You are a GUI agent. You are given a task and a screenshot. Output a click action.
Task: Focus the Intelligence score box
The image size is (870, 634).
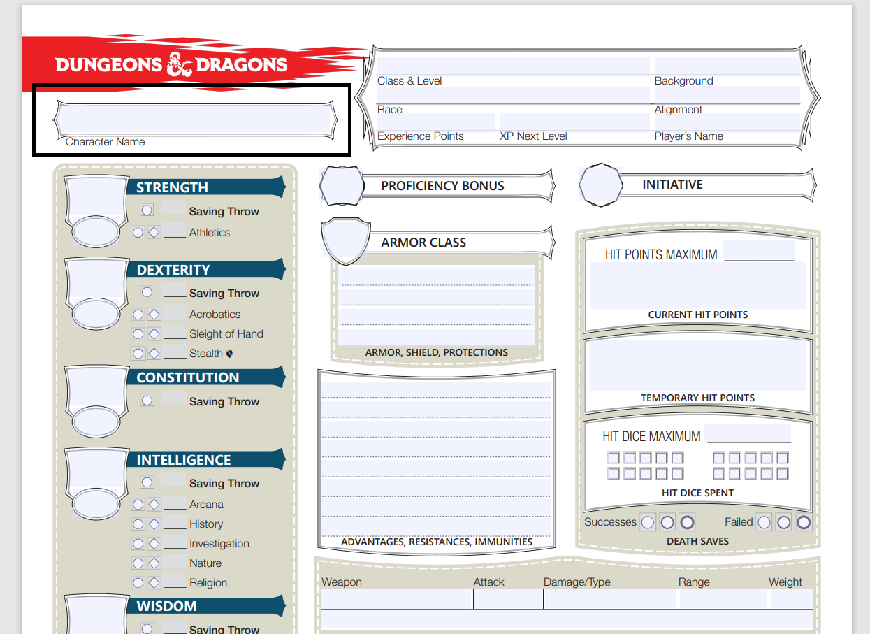pos(96,468)
